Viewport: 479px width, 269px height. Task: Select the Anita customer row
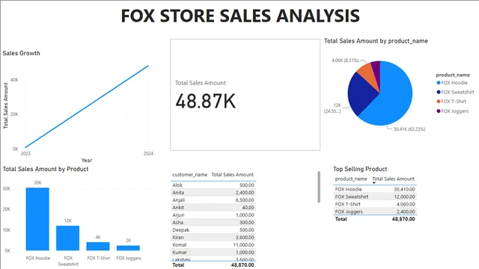coord(213,193)
